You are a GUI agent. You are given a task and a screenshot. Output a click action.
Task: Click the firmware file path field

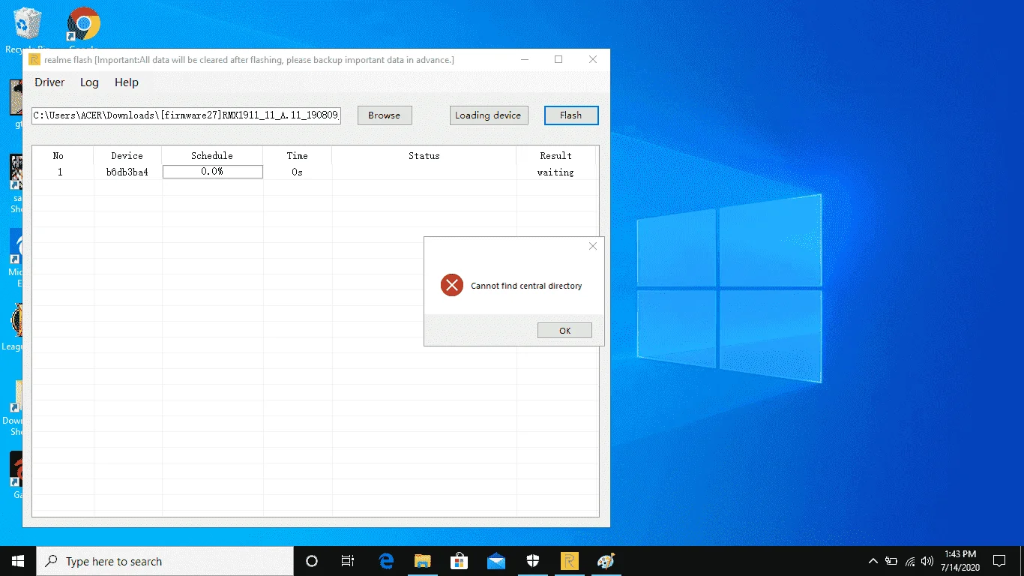pyautogui.click(x=187, y=115)
